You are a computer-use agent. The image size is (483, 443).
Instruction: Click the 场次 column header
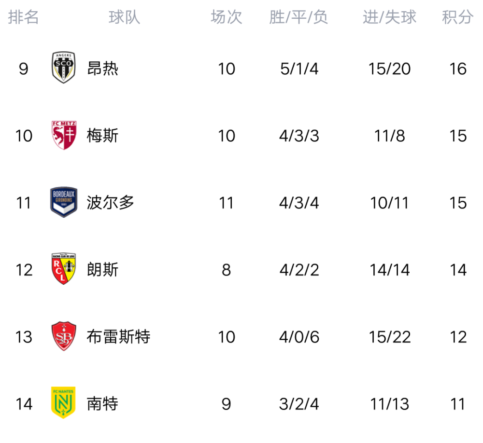227,17
